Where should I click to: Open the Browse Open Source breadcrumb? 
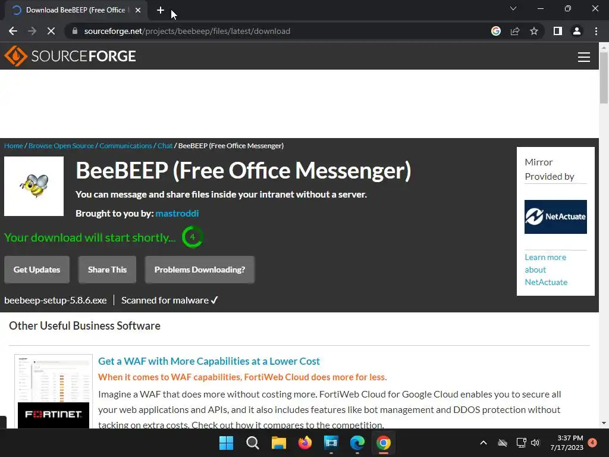tap(61, 146)
